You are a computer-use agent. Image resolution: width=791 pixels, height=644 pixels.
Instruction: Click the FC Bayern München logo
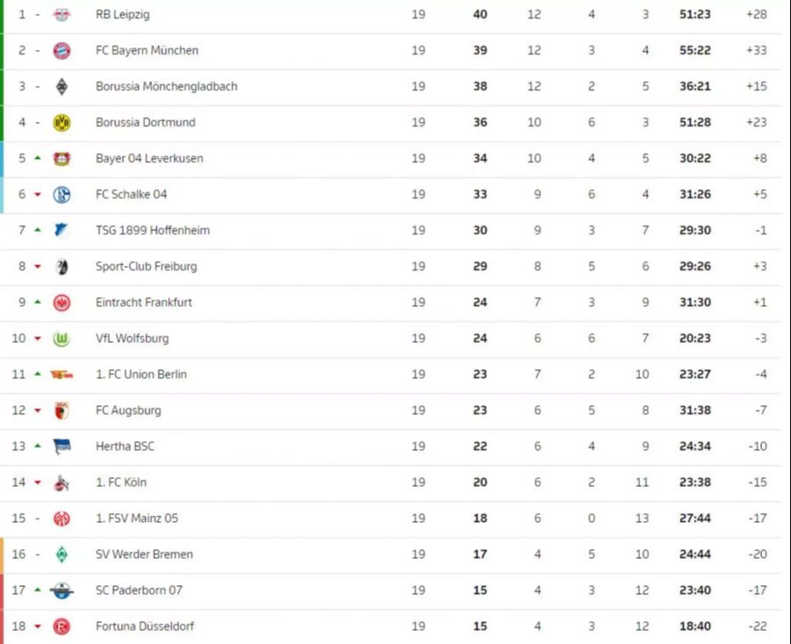(62, 50)
